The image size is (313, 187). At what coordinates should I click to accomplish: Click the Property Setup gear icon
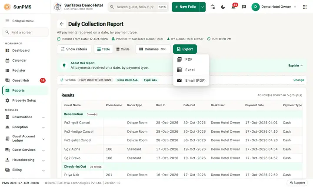click(x=7, y=100)
